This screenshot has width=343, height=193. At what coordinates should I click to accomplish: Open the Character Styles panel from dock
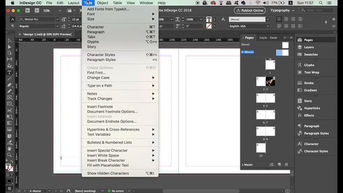tap(316, 151)
